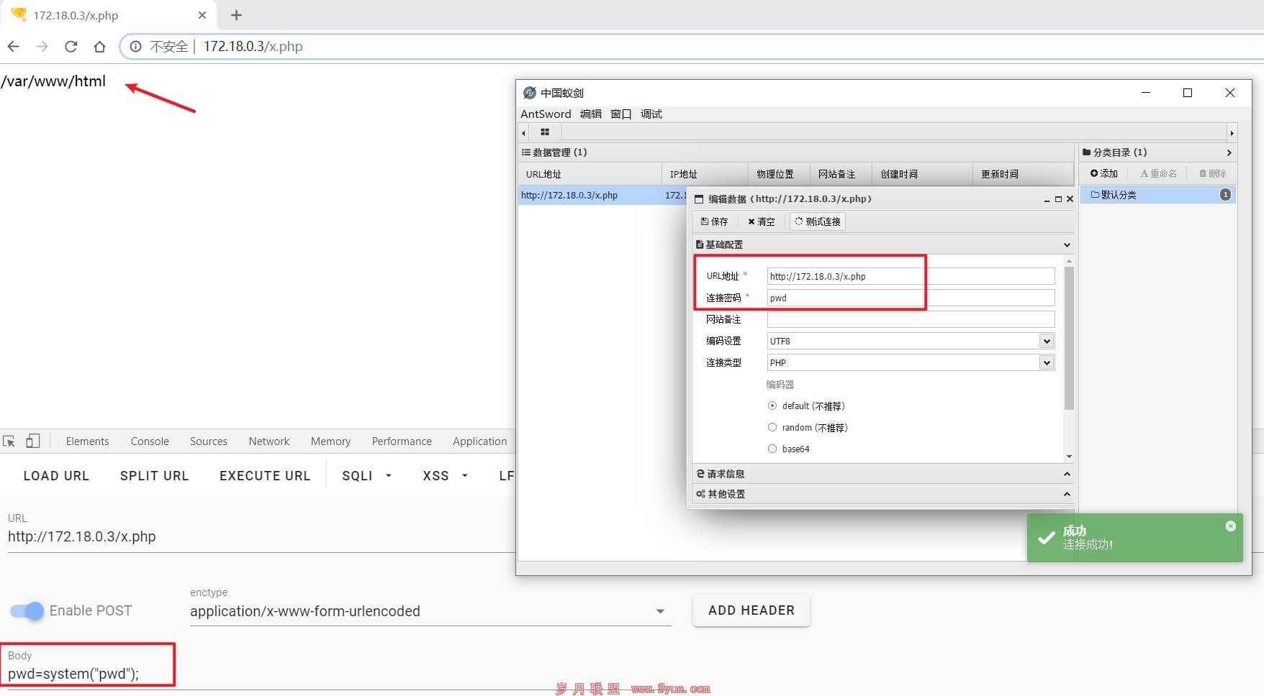Close the 172.18.0.3/x.php browser tab
This screenshot has width=1264, height=696.
[202, 15]
